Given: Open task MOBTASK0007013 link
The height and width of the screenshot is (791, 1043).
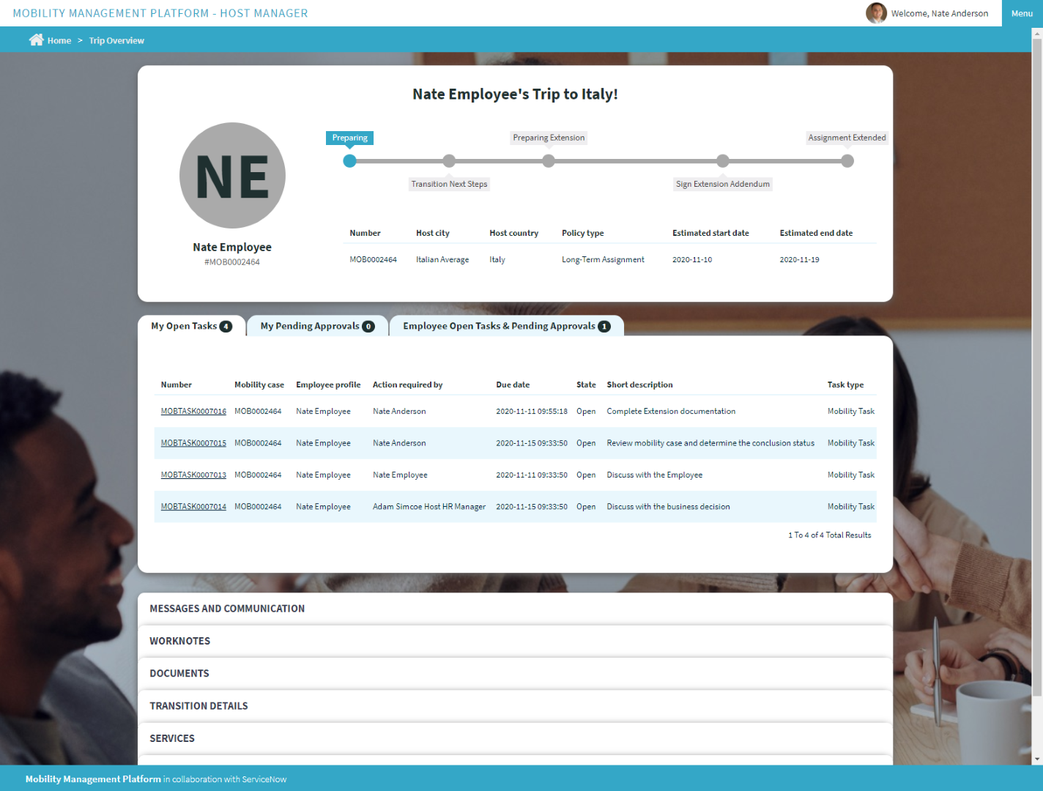Looking at the screenshot, I should coord(193,475).
